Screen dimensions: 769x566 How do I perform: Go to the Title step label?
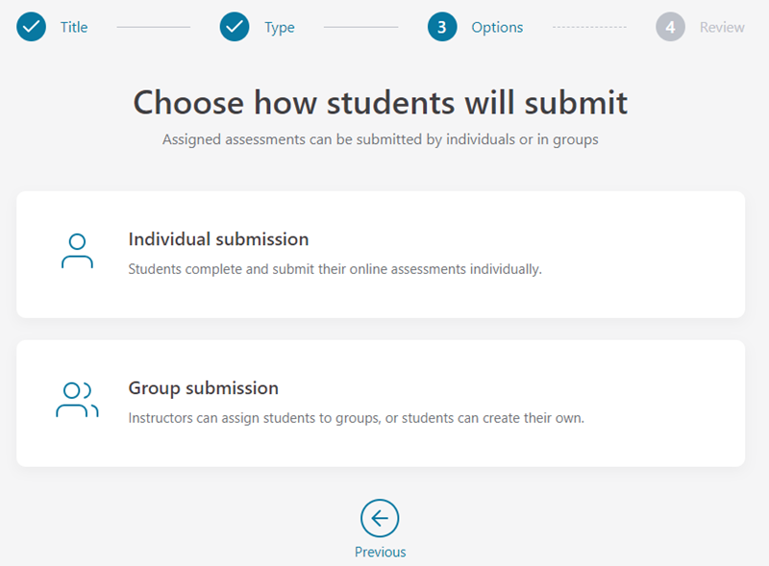click(74, 27)
